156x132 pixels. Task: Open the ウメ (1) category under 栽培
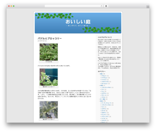103,107
